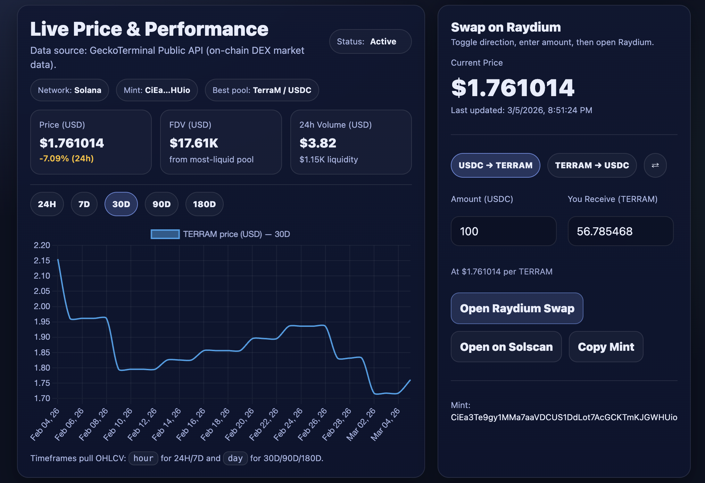Click the Network Solana chip

tap(69, 90)
